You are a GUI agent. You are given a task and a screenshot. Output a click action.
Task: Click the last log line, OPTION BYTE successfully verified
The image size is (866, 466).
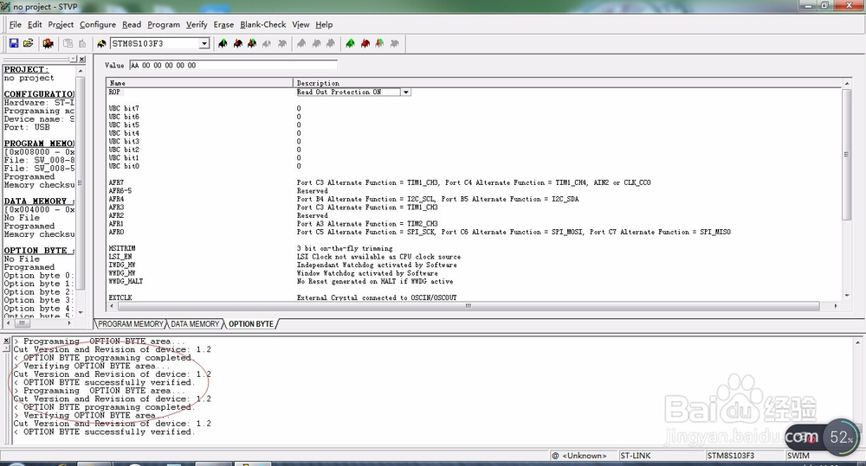[105, 431]
